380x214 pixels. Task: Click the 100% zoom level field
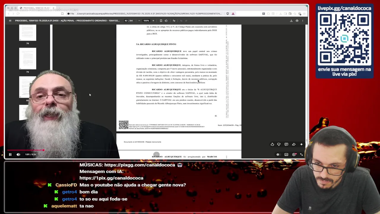pyautogui.click(x=146, y=21)
